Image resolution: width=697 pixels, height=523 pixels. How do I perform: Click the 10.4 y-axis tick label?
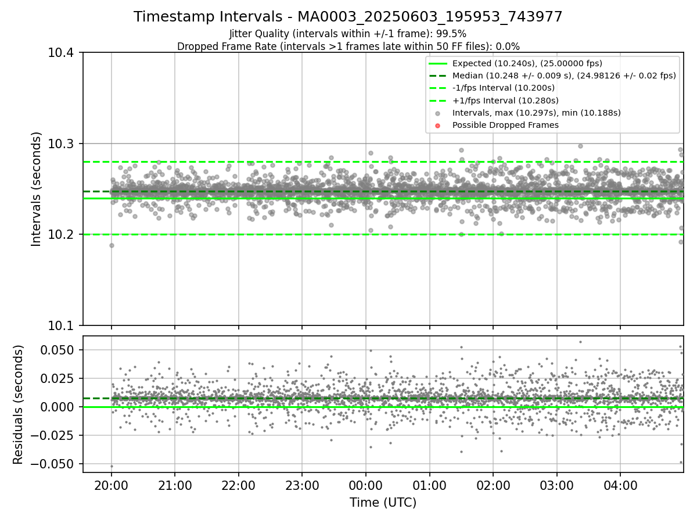pyautogui.click(x=60, y=53)
